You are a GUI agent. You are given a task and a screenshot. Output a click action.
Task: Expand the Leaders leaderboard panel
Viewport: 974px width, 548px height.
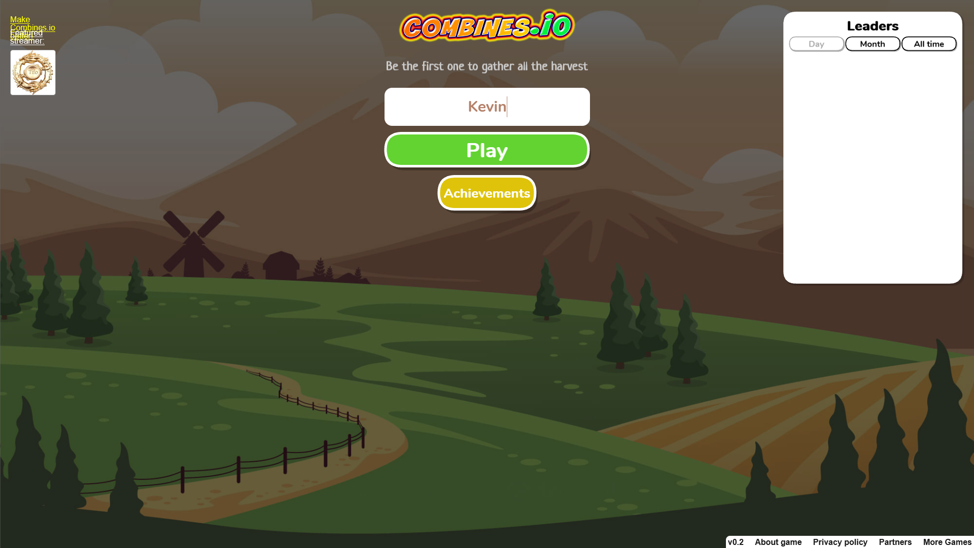coord(873,25)
